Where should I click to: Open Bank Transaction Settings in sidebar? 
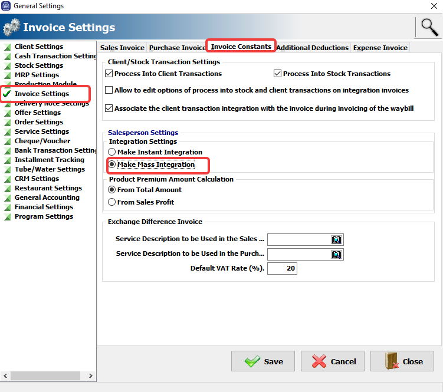55,150
